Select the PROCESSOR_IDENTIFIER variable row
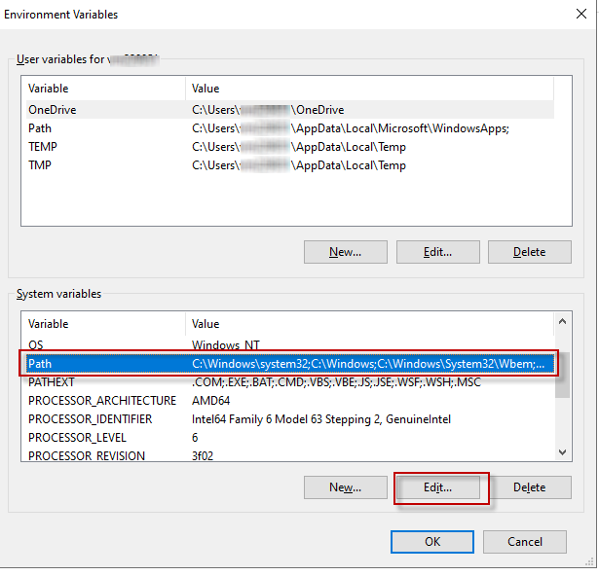The width and height of the screenshot is (599, 576). [x=290, y=419]
